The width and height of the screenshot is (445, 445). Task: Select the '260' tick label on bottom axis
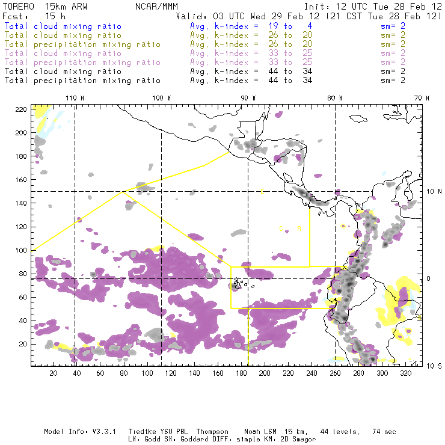pos(335,373)
